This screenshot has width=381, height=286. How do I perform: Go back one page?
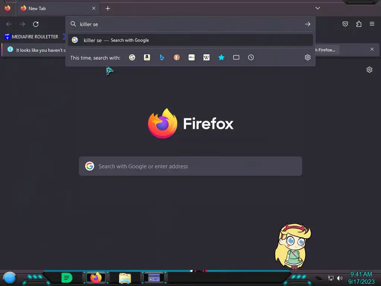9,24
